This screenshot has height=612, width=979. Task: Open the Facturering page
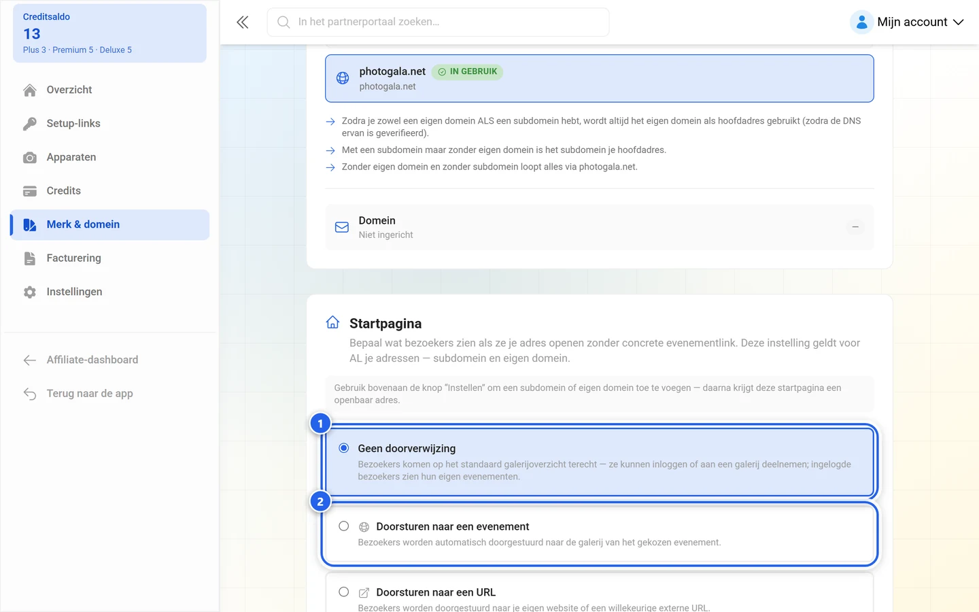(x=109, y=258)
